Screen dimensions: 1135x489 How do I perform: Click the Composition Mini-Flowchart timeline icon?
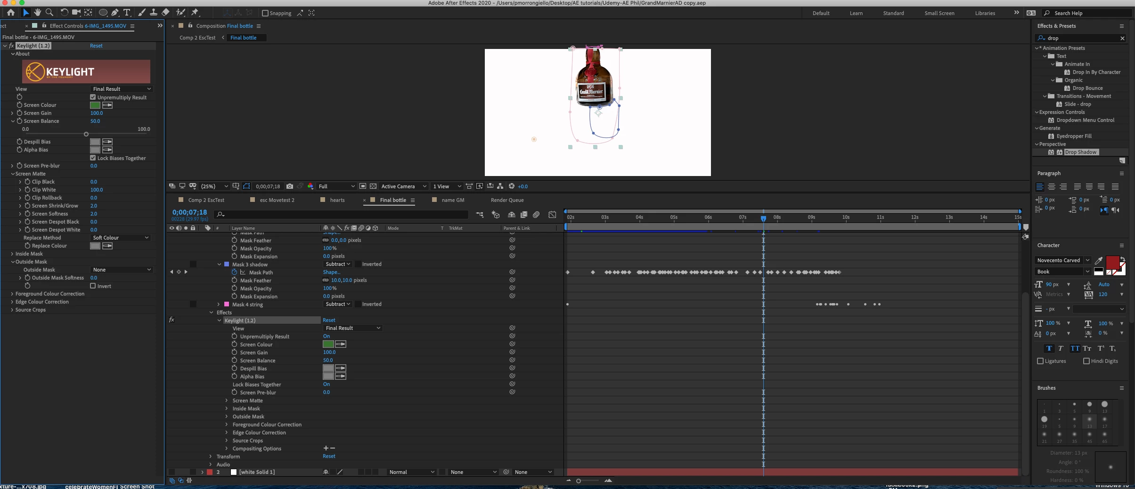pyautogui.click(x=480, y=215)
